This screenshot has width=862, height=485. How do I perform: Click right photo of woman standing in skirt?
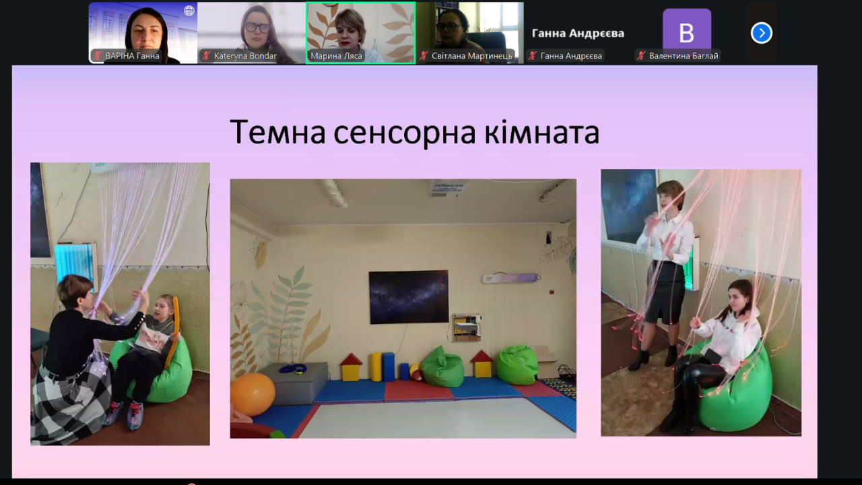700,302
